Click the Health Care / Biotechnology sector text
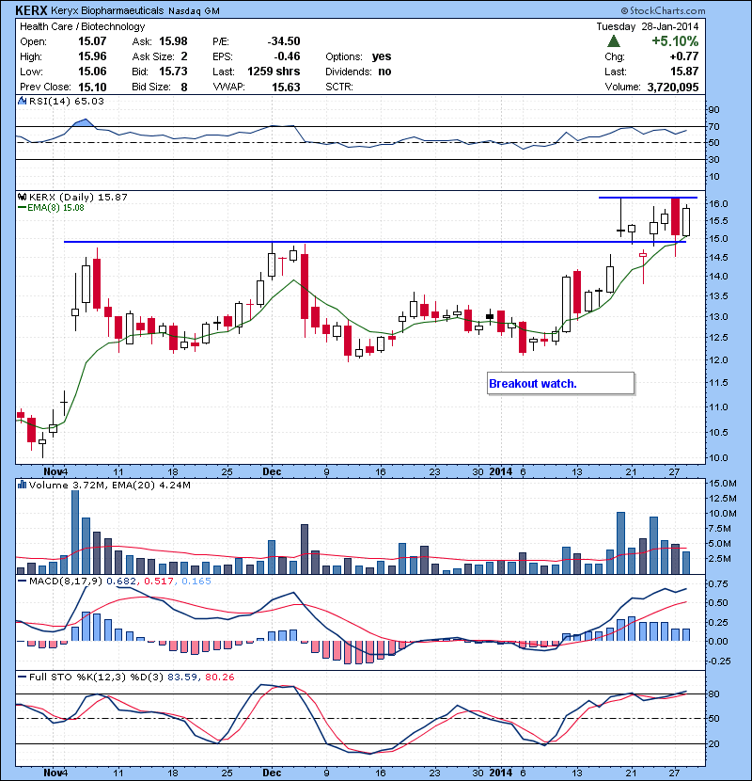752x781 pixels. click(x=83, y=26)
